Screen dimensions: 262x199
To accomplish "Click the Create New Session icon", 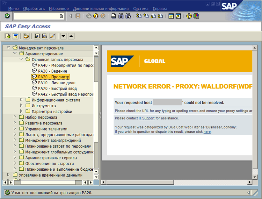I will tap(171, 16).
